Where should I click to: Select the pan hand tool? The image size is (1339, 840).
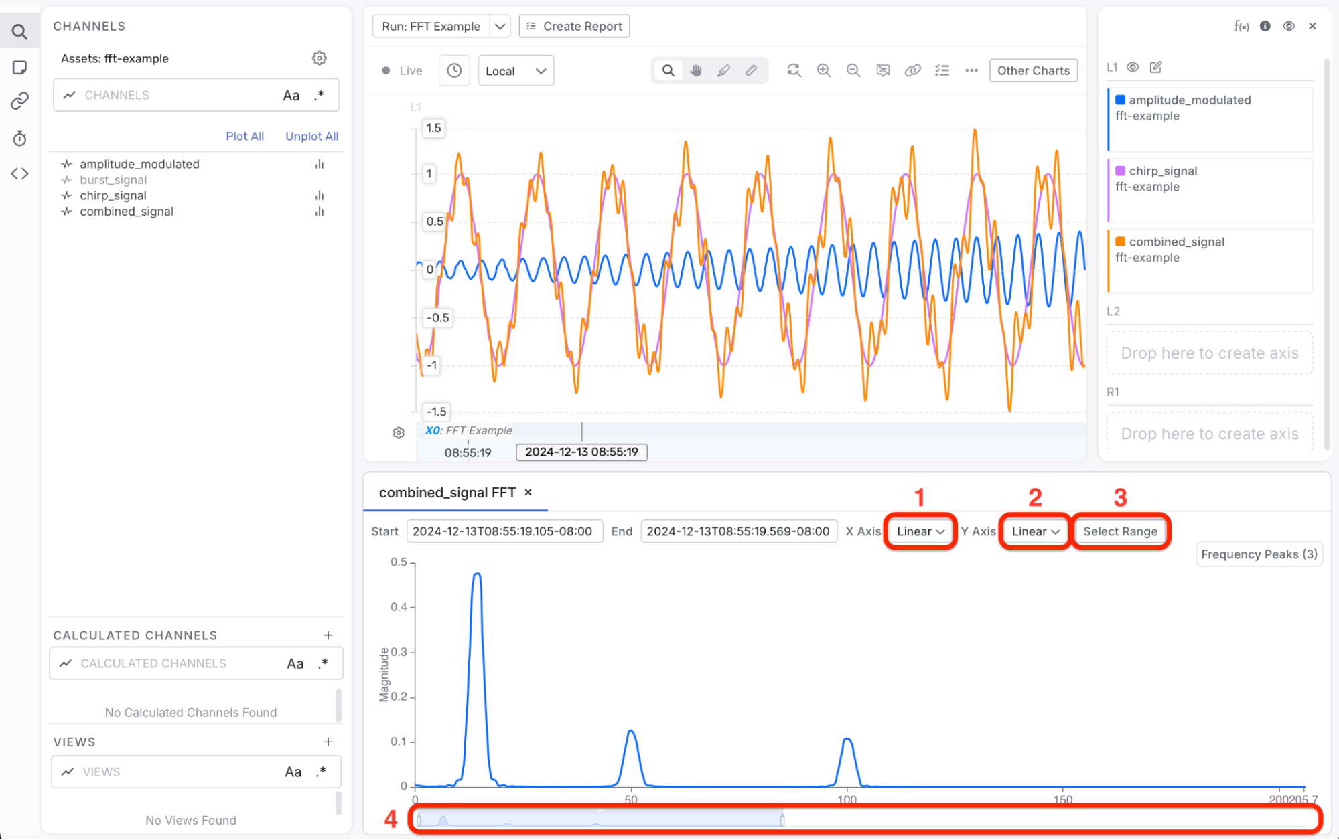[696, 70]
